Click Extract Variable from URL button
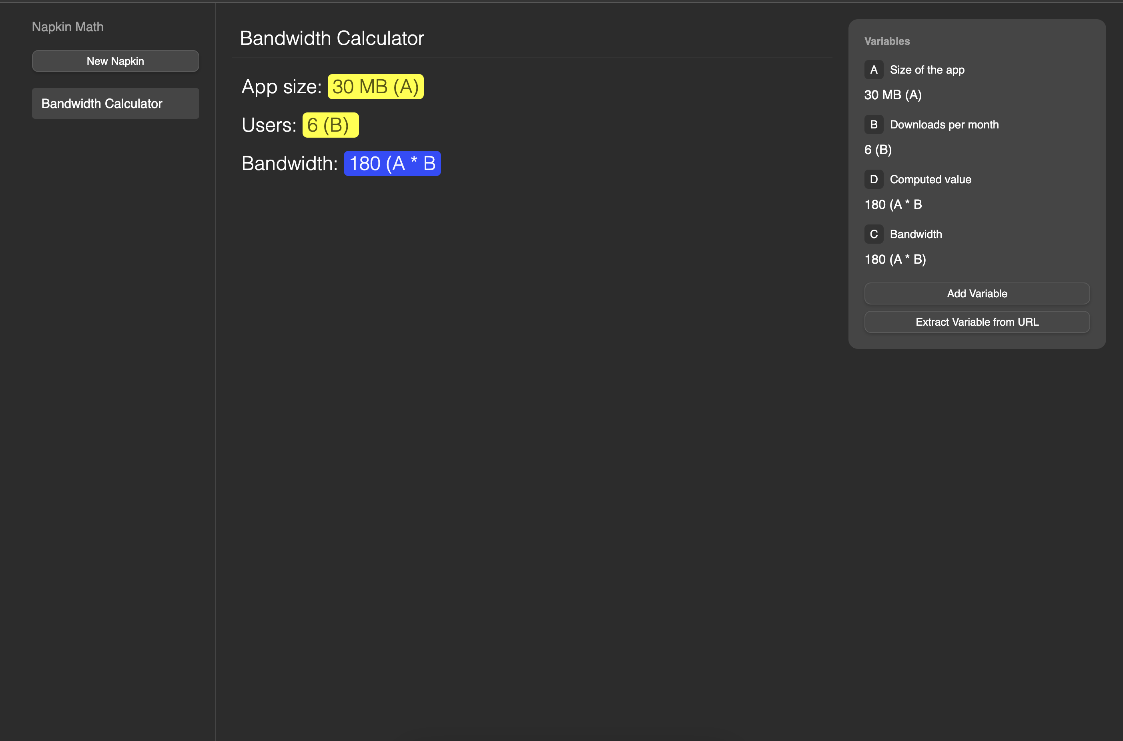Image resolution: width=1123 pixels, height=741 pixels. pos(977,322)
